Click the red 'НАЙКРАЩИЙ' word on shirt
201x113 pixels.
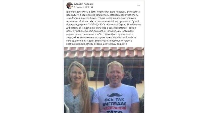(115, 108)
